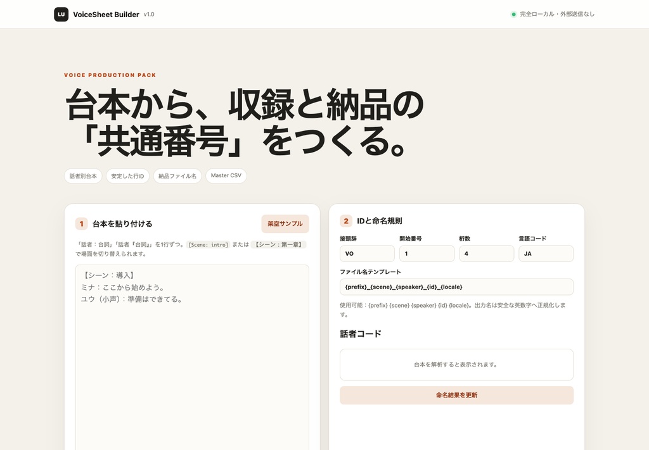This screenshot has height=450, width=649.
Task: Click the 開始番号 field containing 1
Action: pyautogui.click(x=427, y=254)
